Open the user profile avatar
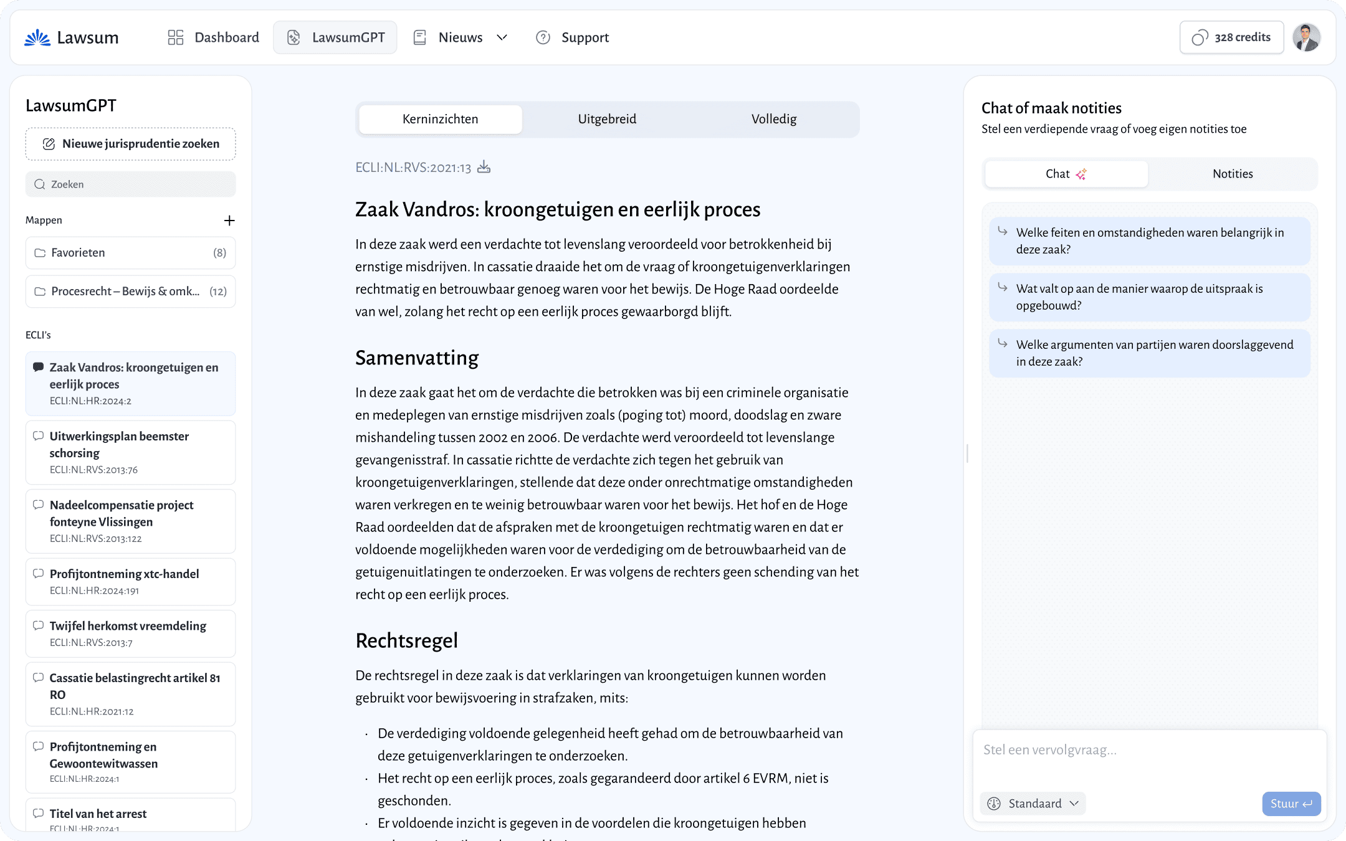The image size is (1346, 841). [1306, 38]
